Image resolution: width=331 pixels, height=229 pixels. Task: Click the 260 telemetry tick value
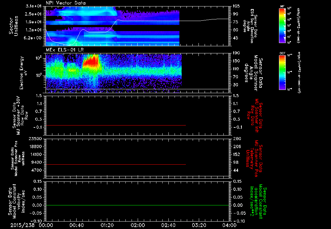pos(236,138)
